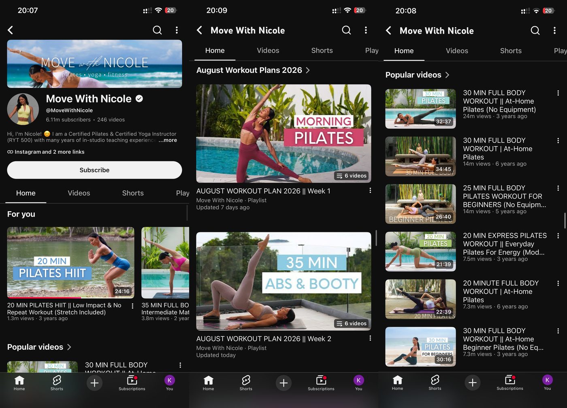The image size is (567, 408).
Task: Open more options menu beside left screen search
Action: tap(177, 30)
